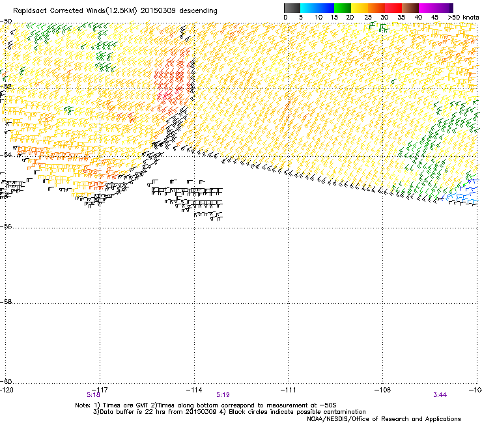Click the latitude label '-56'

tap(6, 226)
